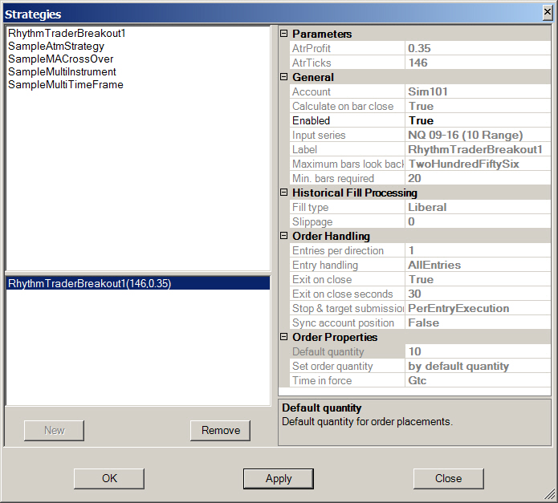Click the OK button

pos(109,478)
